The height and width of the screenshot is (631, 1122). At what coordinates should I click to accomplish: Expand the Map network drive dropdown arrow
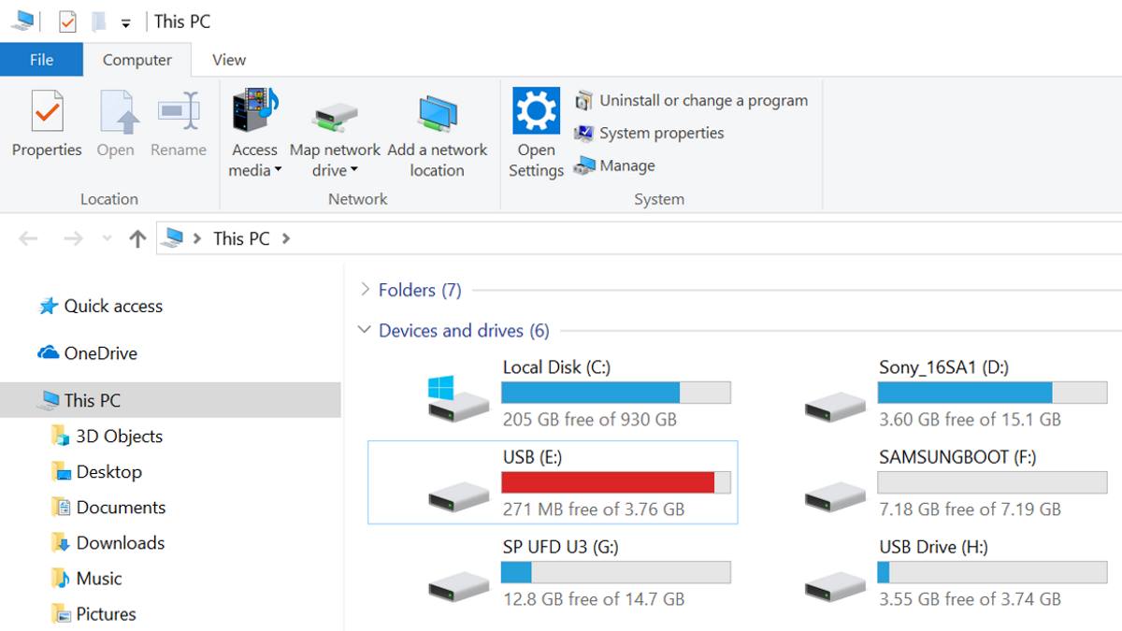point(356,170)
